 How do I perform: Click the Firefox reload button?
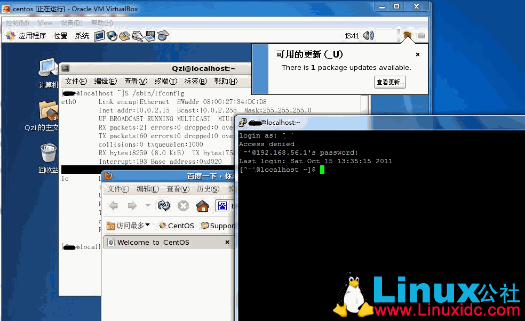(x=164, y=206)
